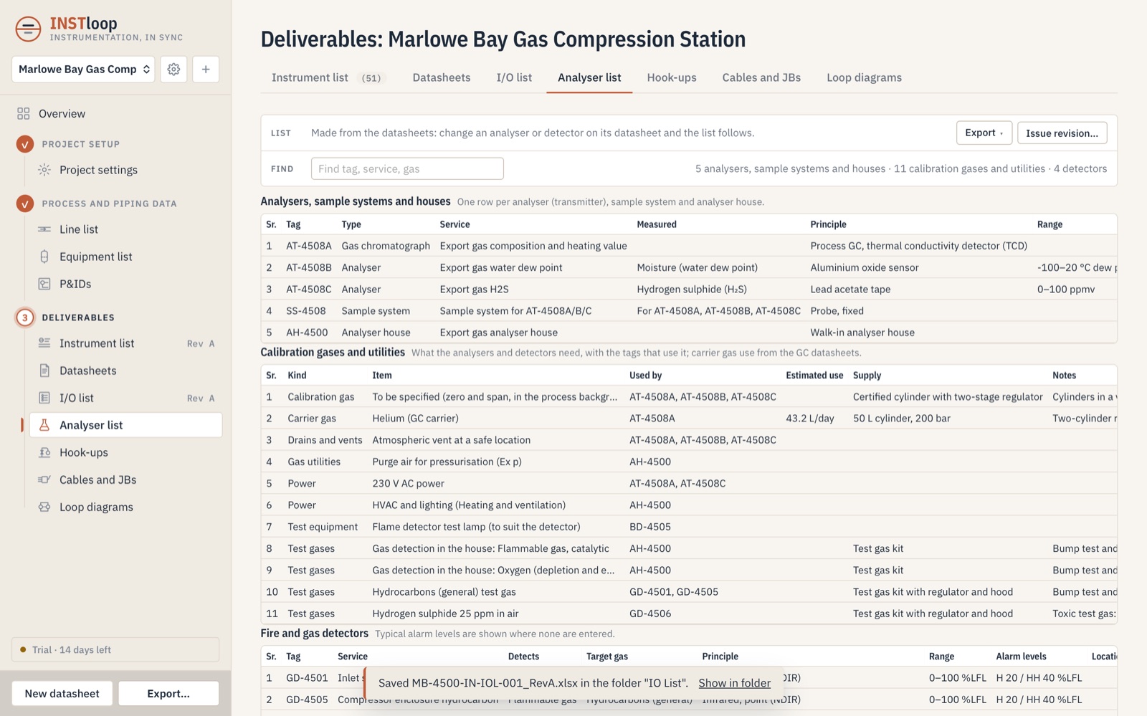Click the Helium (GC carrier) item
1147x716 pixels.
tap(415, 418)
